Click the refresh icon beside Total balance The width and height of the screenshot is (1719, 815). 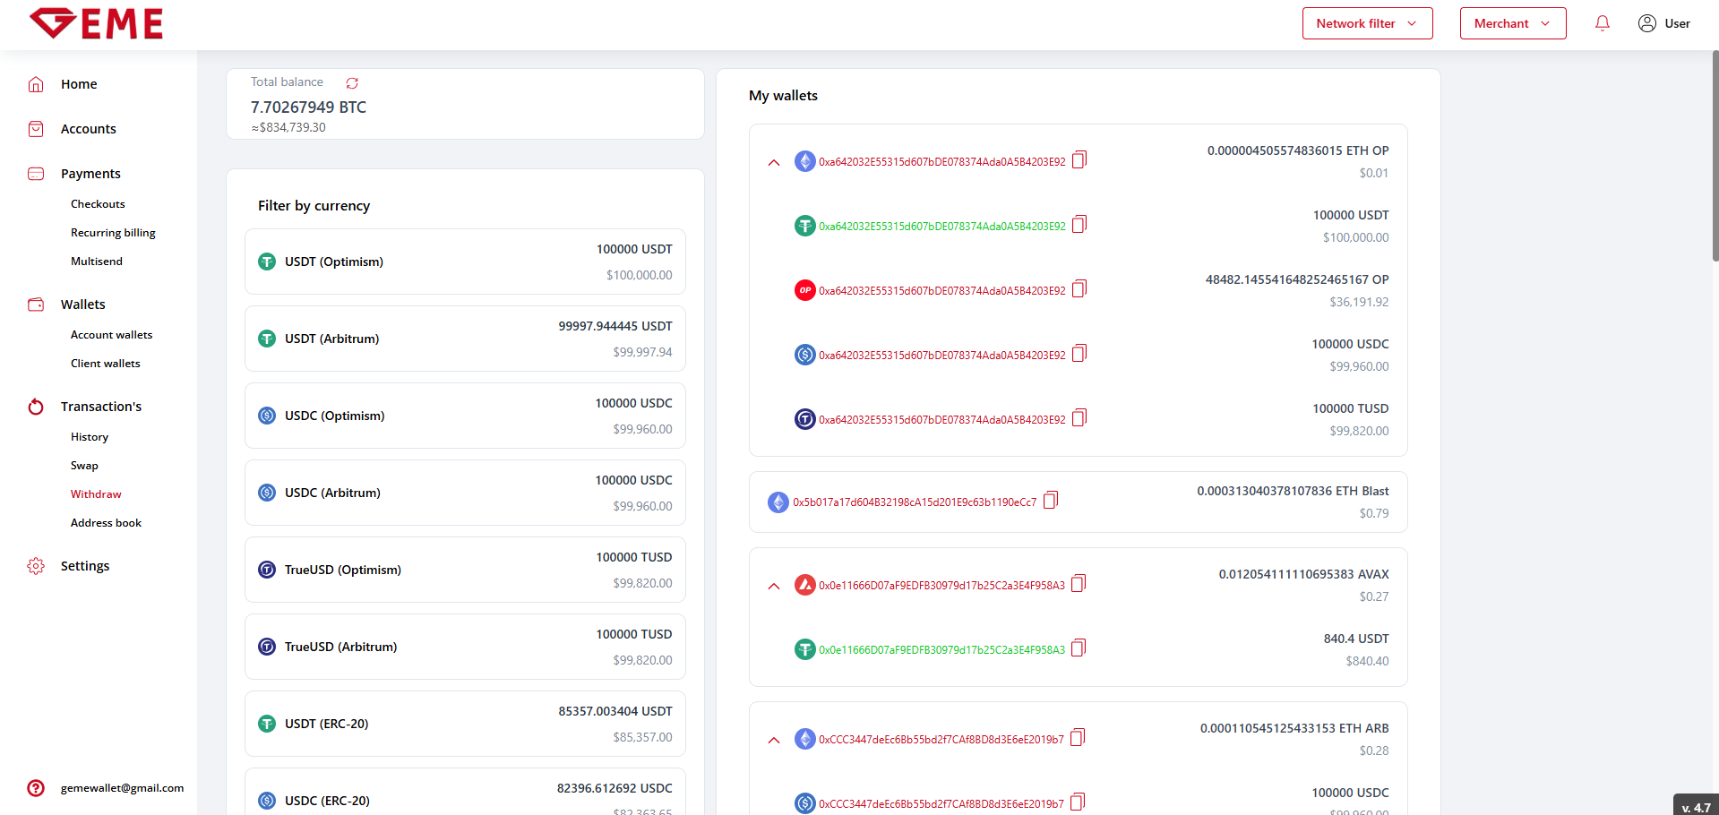coord(352,83)
